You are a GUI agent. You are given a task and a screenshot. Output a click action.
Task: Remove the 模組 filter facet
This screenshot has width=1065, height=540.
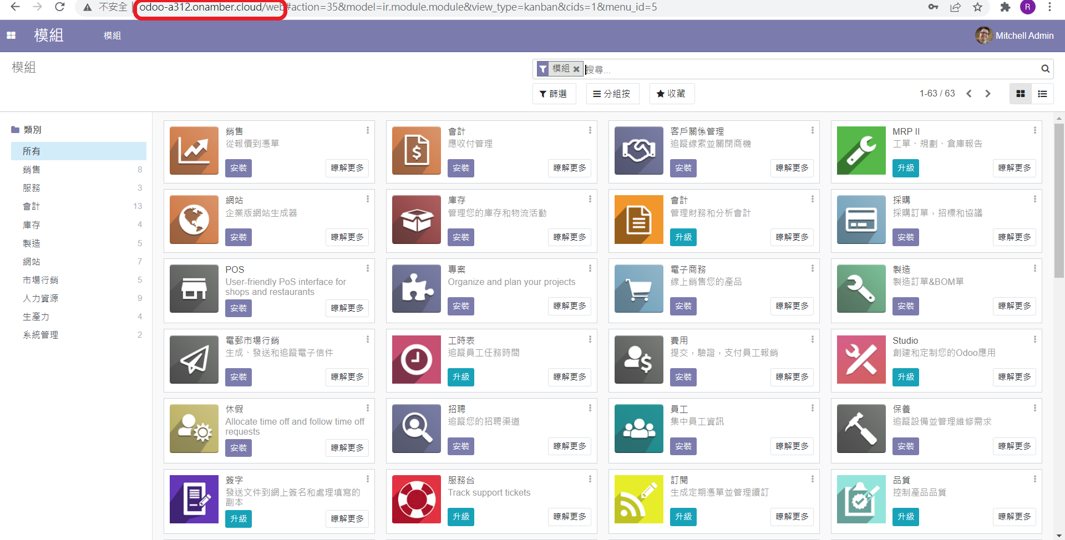(576, 69)
